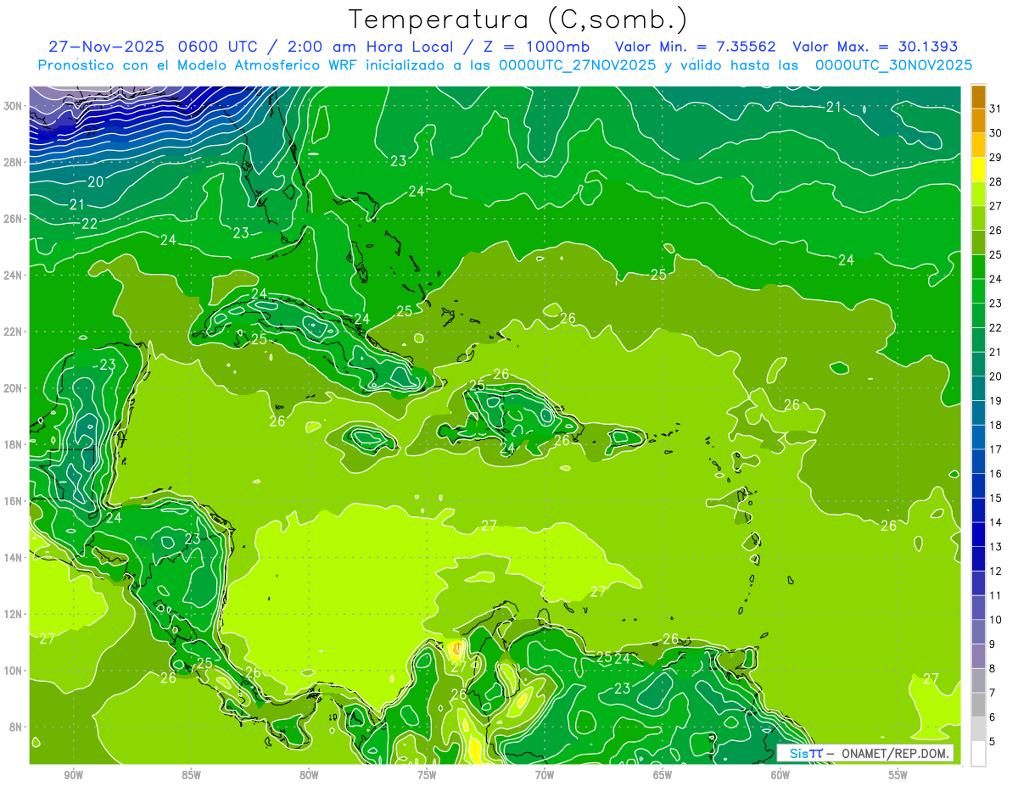This screenshot has height=786, width=1018.
Task: Click the color bar label 5
Action: click(992, 742)
